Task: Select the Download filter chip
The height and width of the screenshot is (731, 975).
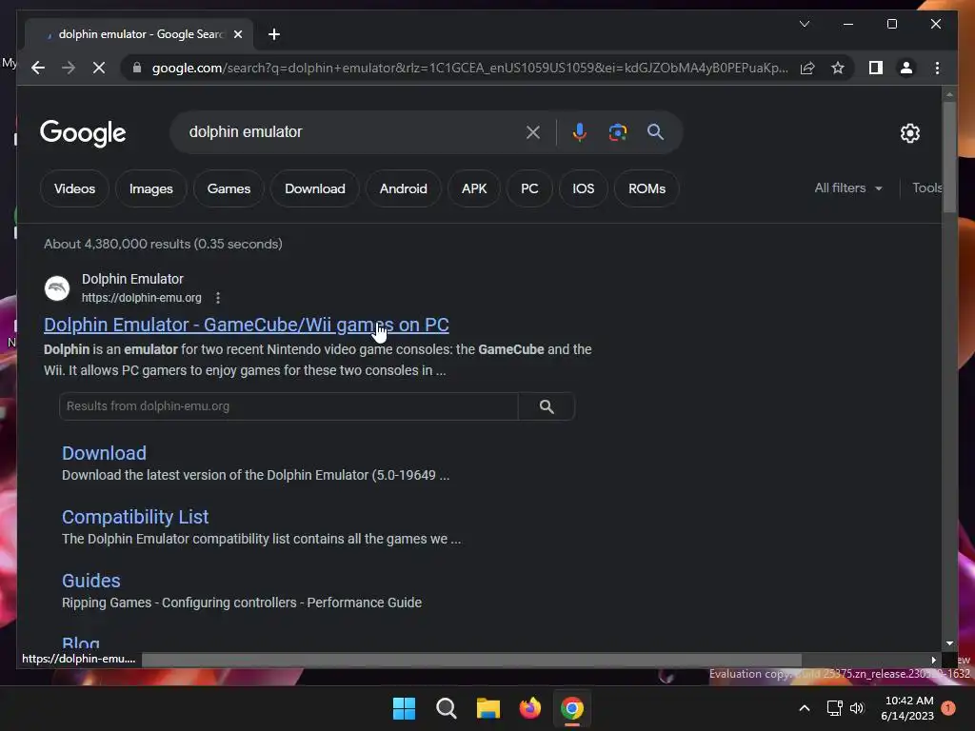Action: tap(314, 188)
